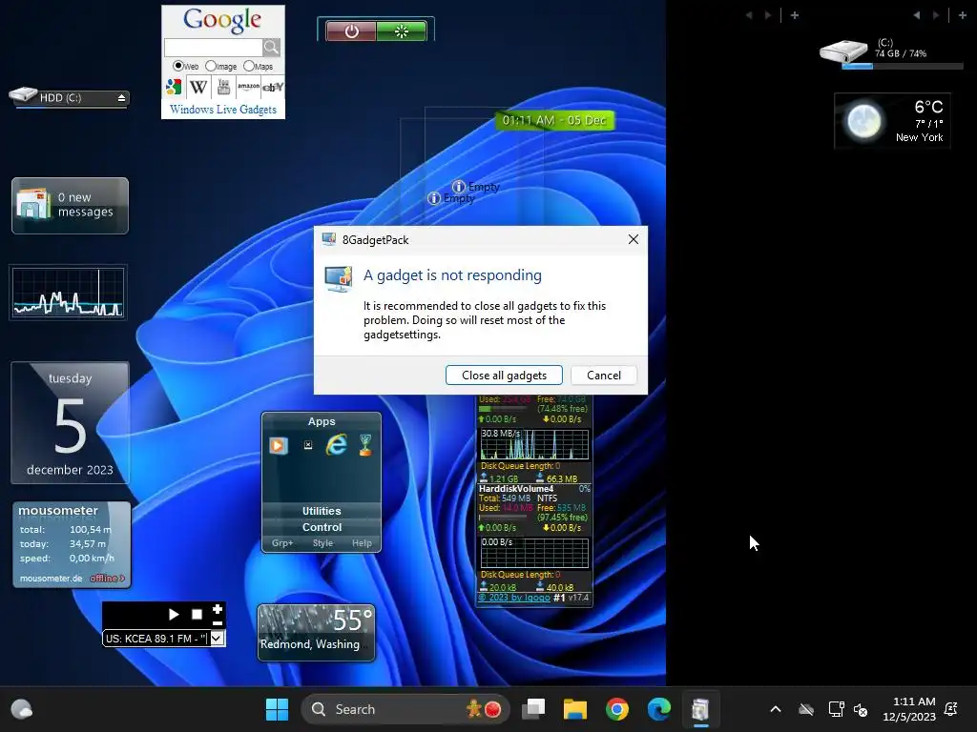Click Help in launcher gadget
Image resolution: width=977 pixels, height=732 pixels.
tap(362, 542)
